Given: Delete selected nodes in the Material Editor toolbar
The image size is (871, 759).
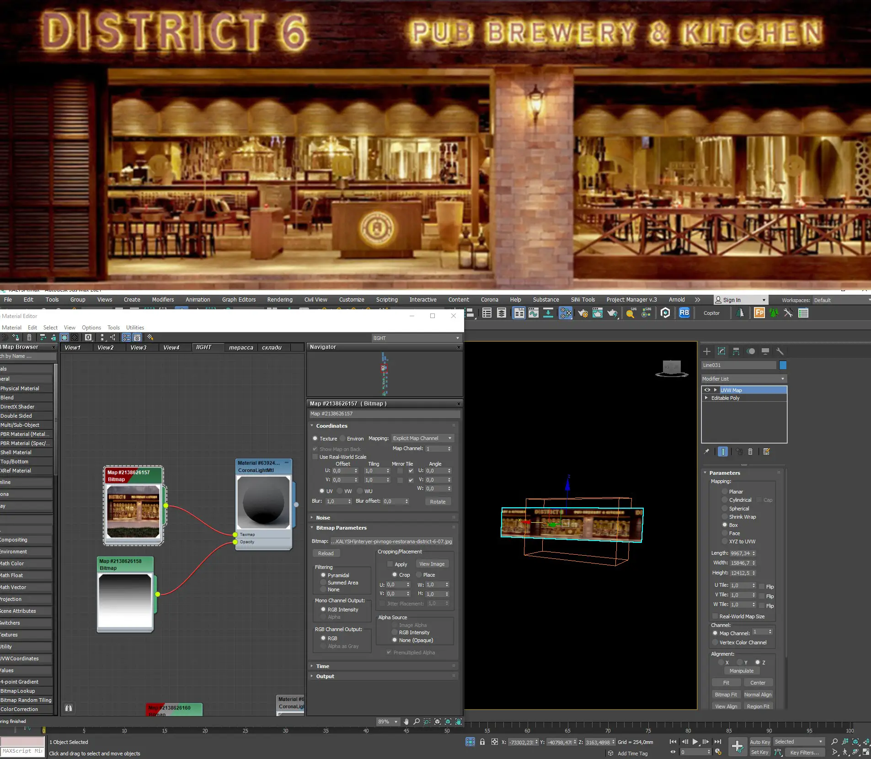Looking at the screenshot, I should click(29, 337).
